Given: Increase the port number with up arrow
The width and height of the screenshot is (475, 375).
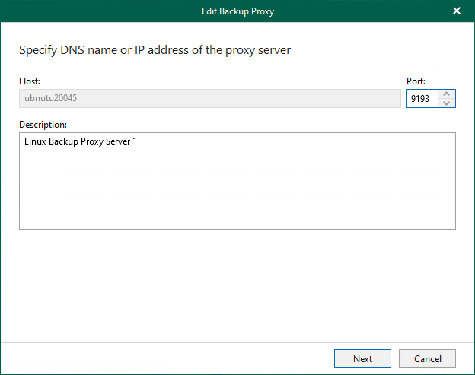Looking at the screenshot, I should (x=447, y=94).
